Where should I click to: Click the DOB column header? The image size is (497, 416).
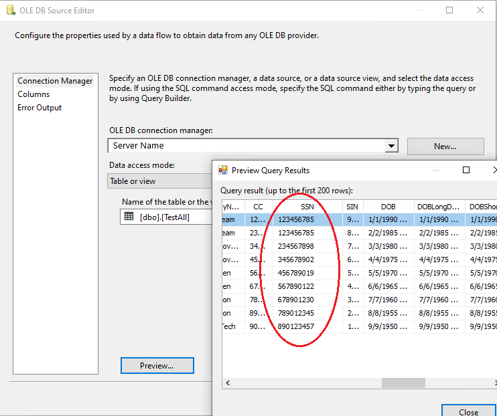pyautogui.click(x=388, y=207)
